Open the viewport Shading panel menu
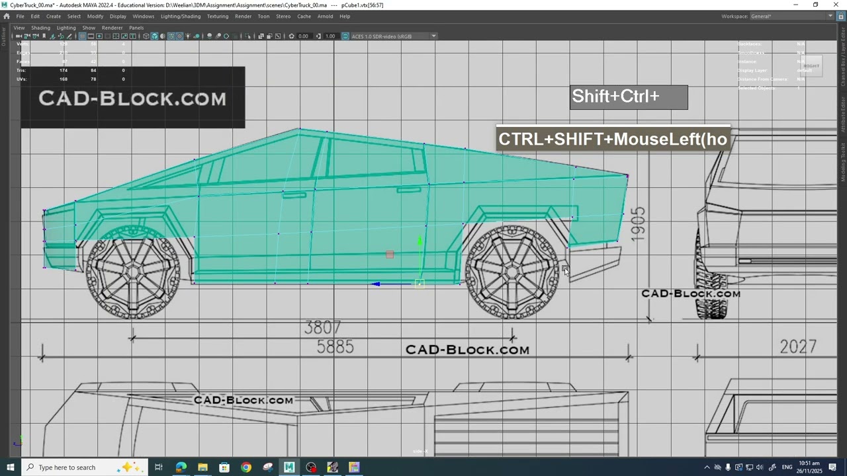 coord(40,28)
